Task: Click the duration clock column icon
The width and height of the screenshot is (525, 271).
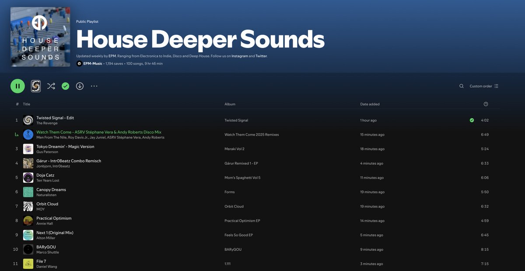Action: click(x=486, y=104)
